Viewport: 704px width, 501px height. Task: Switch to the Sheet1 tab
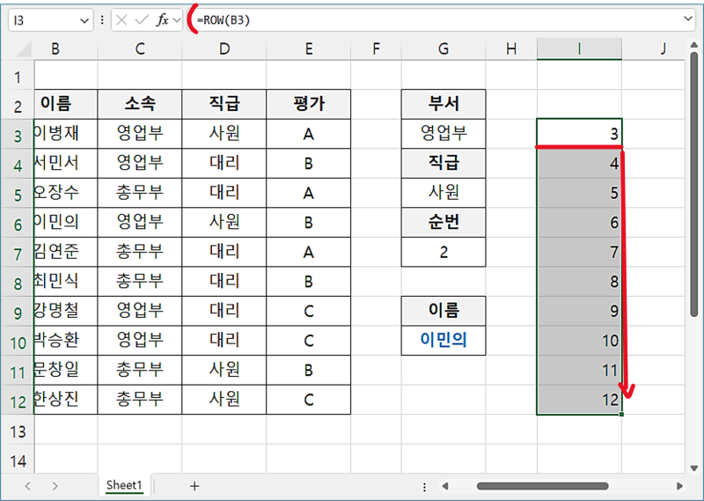(x=124, y=485)
